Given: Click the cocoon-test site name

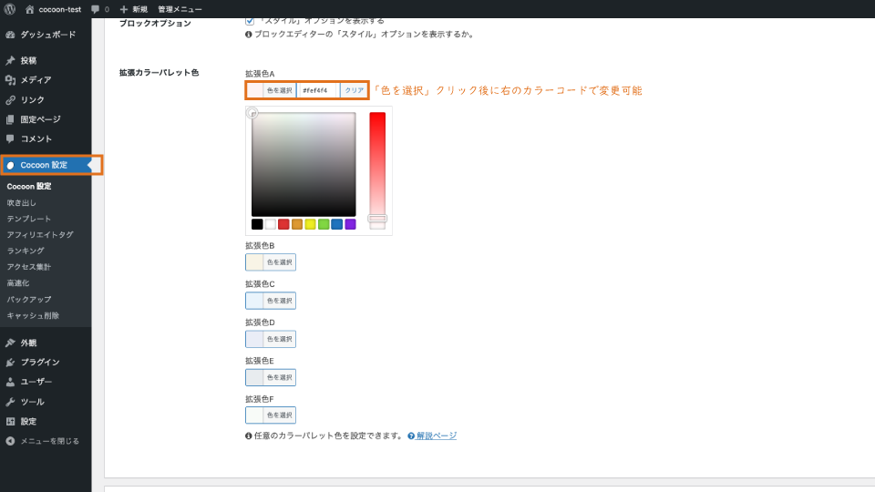Looking at the screenshot, I should click(x=60, y=9).
